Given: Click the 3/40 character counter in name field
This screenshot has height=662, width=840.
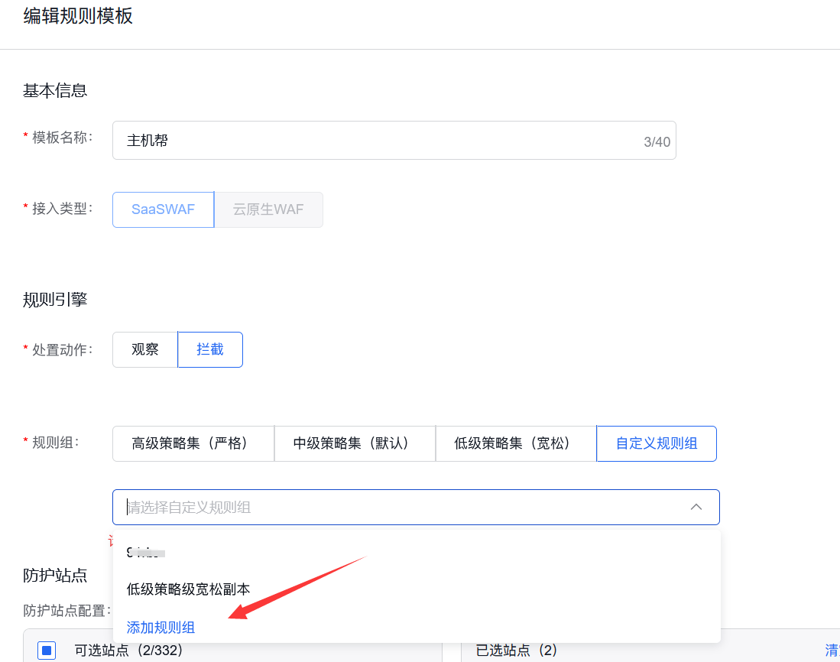Looking at the screenshot, I should pyautogui.click(x=656, y=140).
